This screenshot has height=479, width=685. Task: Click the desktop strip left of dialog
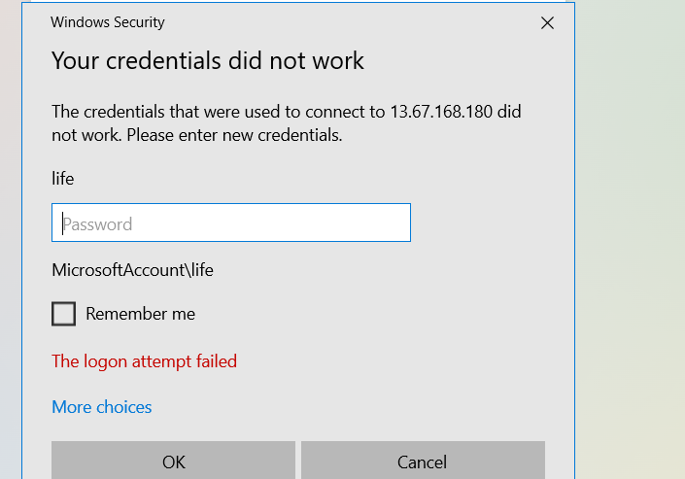(x=11, y=239)
